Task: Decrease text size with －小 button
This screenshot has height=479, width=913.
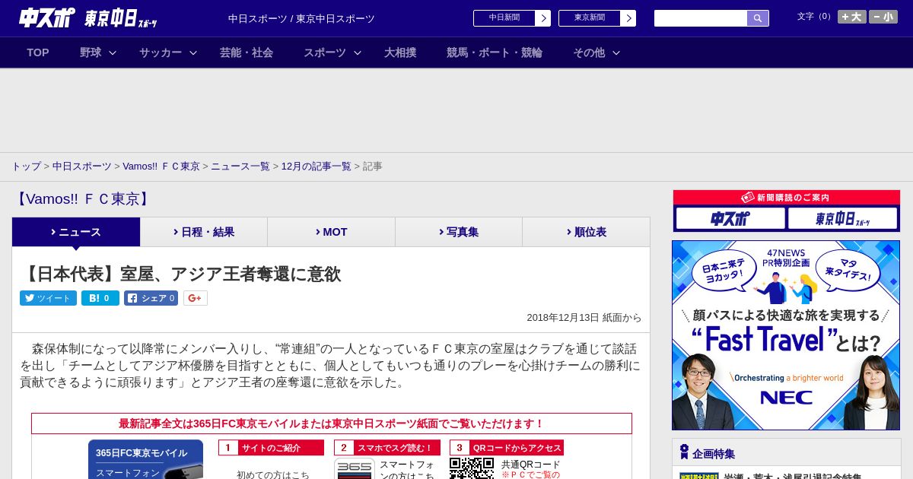Action: coord(883,17)
